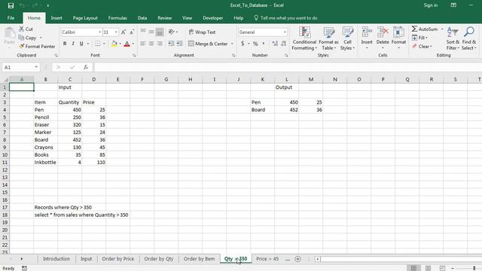The height and width of the screenshot is (271, 482).
Task: Click the Insert Function fx button
Action: (86, 67)
